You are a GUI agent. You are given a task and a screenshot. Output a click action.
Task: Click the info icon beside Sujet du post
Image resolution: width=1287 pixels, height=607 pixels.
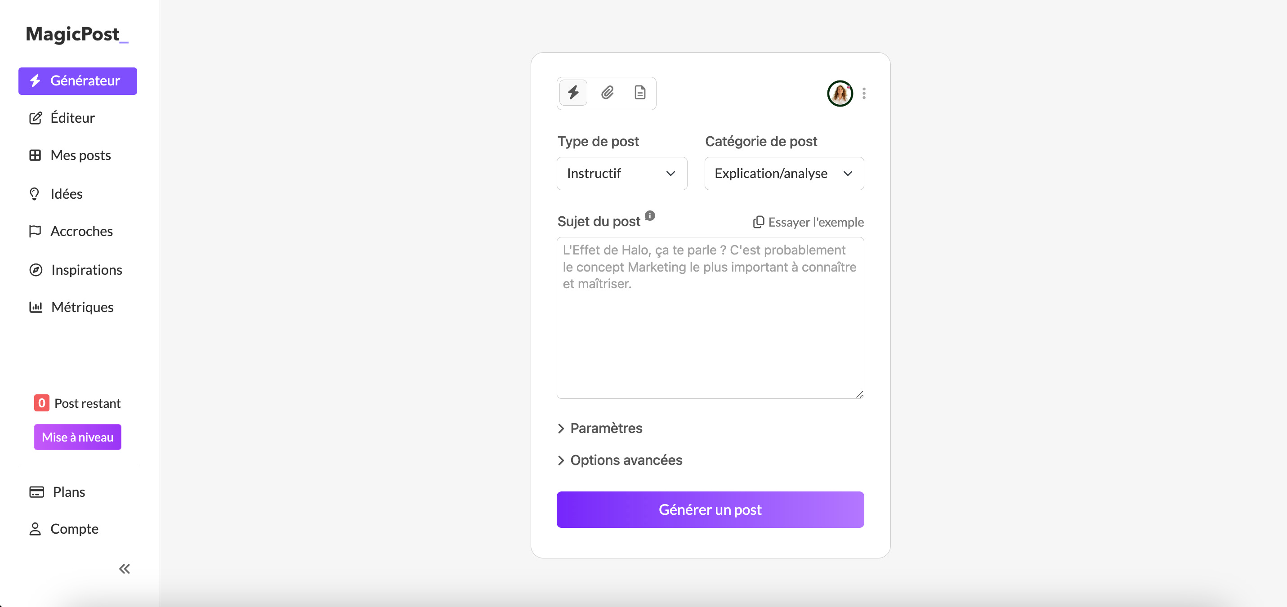[649, 216]
